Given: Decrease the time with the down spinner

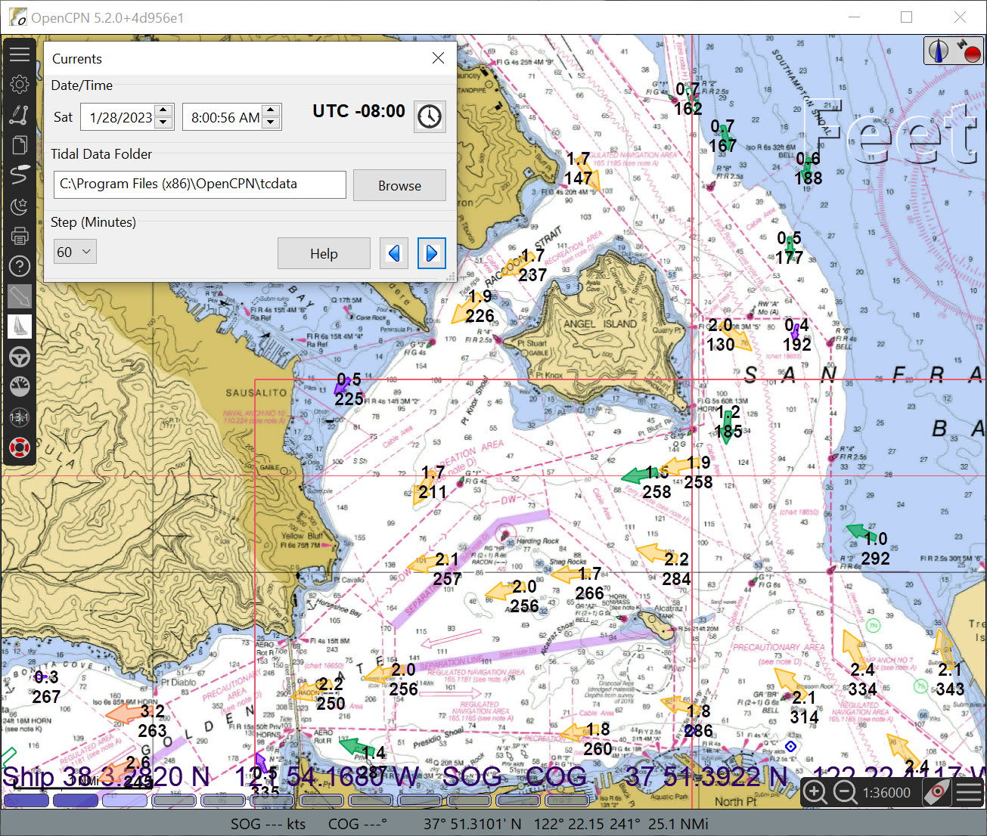Looking at the screenshot, I should pos(272,123).
